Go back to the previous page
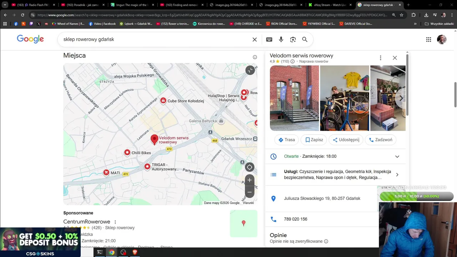Screen dimensions: 457x257 (x=5, y=15)
